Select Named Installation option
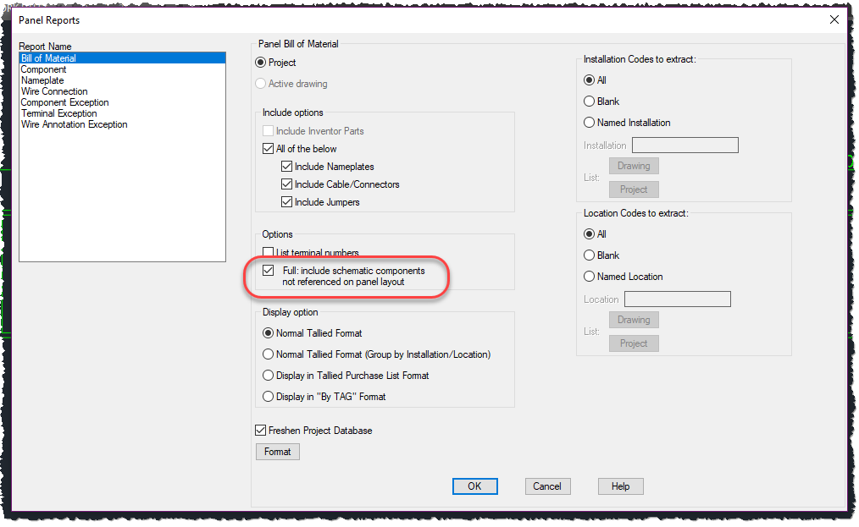 589,122
